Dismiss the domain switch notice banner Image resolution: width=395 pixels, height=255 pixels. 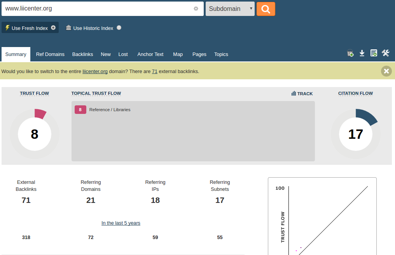point(386,71)
